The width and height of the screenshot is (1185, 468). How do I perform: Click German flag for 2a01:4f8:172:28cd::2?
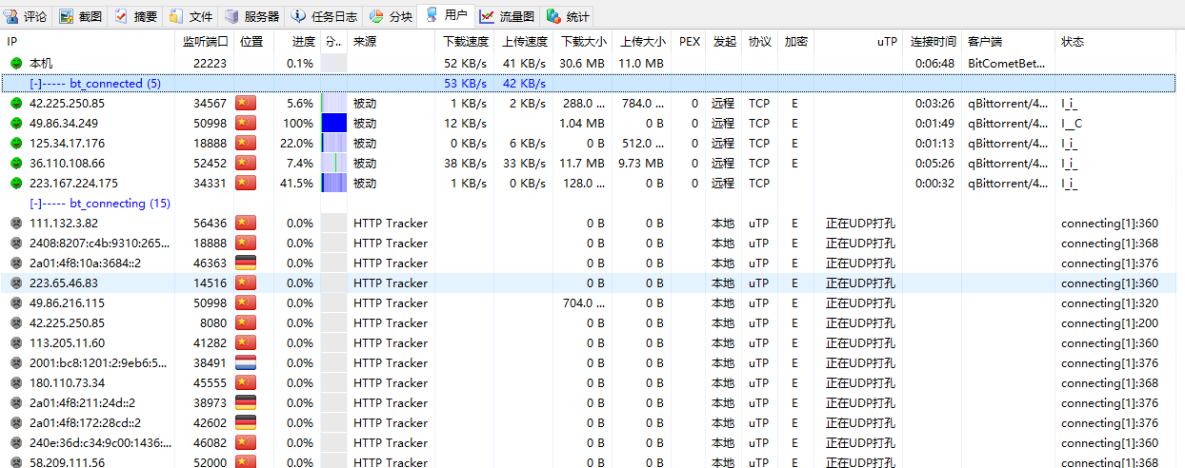(x=246, y=422)
